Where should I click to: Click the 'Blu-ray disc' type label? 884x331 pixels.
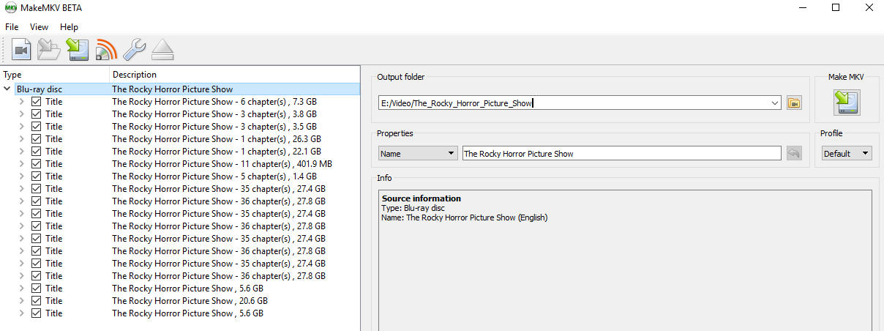pos(40,89)
